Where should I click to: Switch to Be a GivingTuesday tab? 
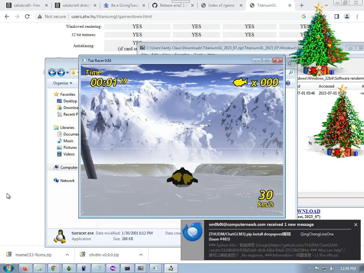125,5
